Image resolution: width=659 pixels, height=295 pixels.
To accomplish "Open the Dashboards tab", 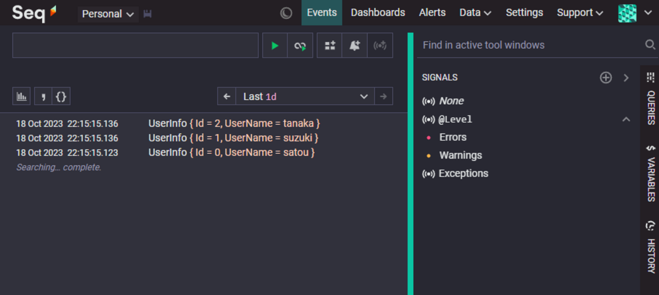I will coord(377,13).
